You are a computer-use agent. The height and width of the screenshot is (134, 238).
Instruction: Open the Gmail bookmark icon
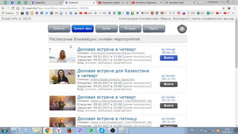[56, 13]
